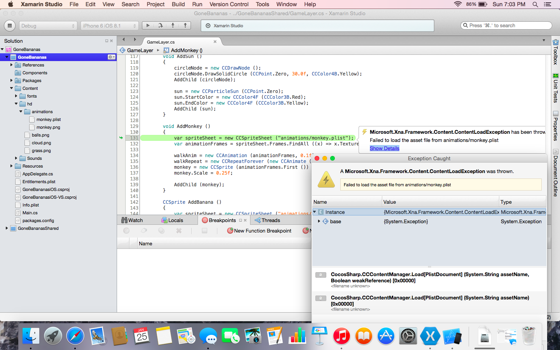Stop the debugging session with the stop button
560x350 pixels.
10,26
